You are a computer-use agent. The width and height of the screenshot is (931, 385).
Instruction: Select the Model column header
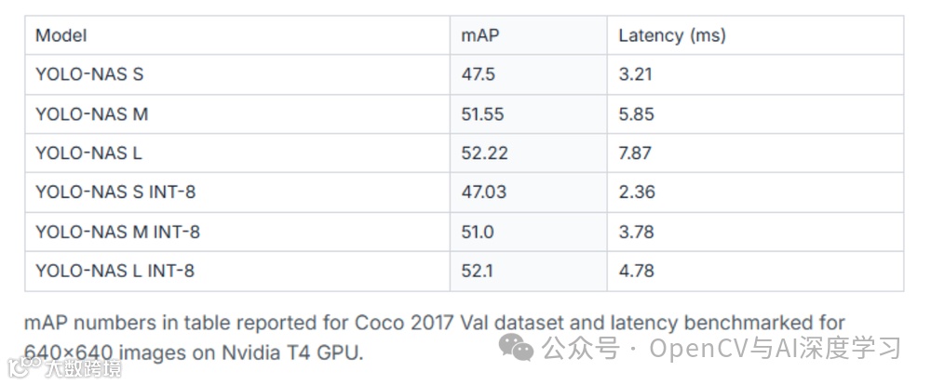(x=61, y=35)
